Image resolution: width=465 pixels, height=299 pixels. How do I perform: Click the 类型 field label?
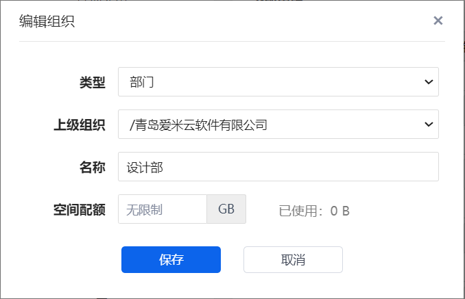click(x=92, y=82)
